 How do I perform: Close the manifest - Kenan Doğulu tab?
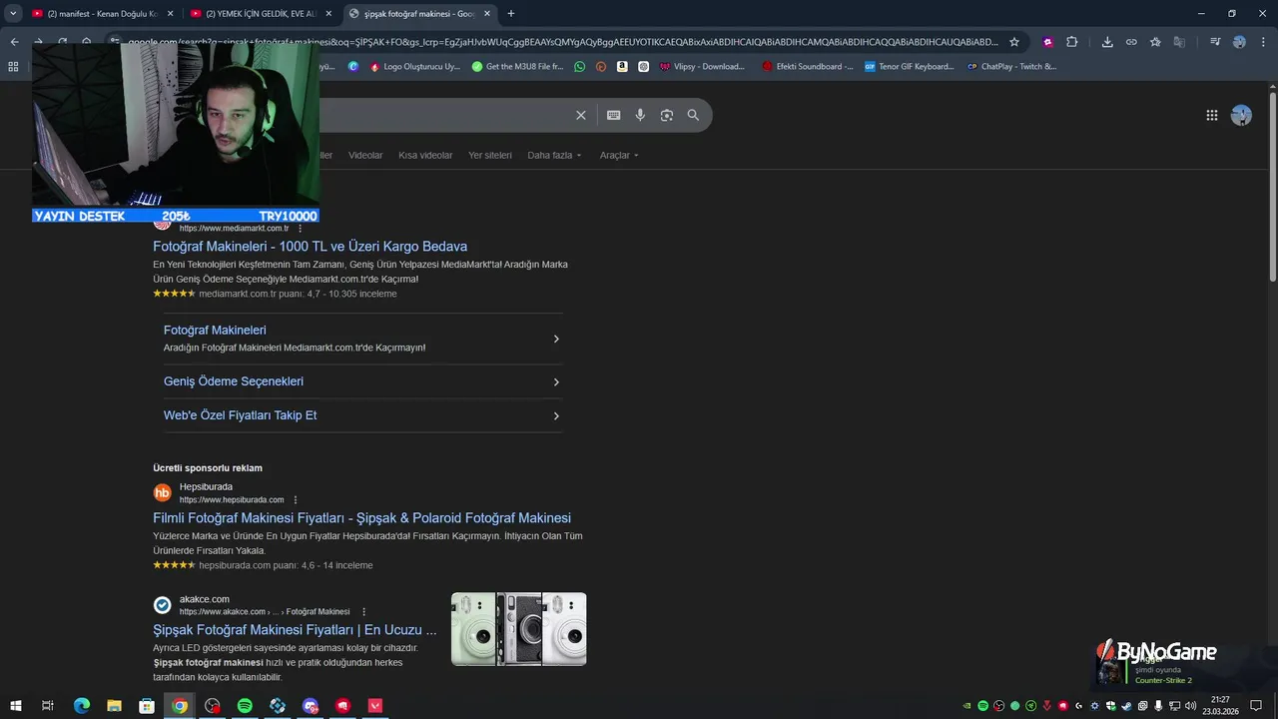tap(170, 14)
